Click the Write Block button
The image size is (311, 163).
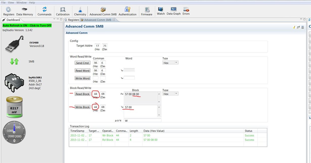(82, 107)
